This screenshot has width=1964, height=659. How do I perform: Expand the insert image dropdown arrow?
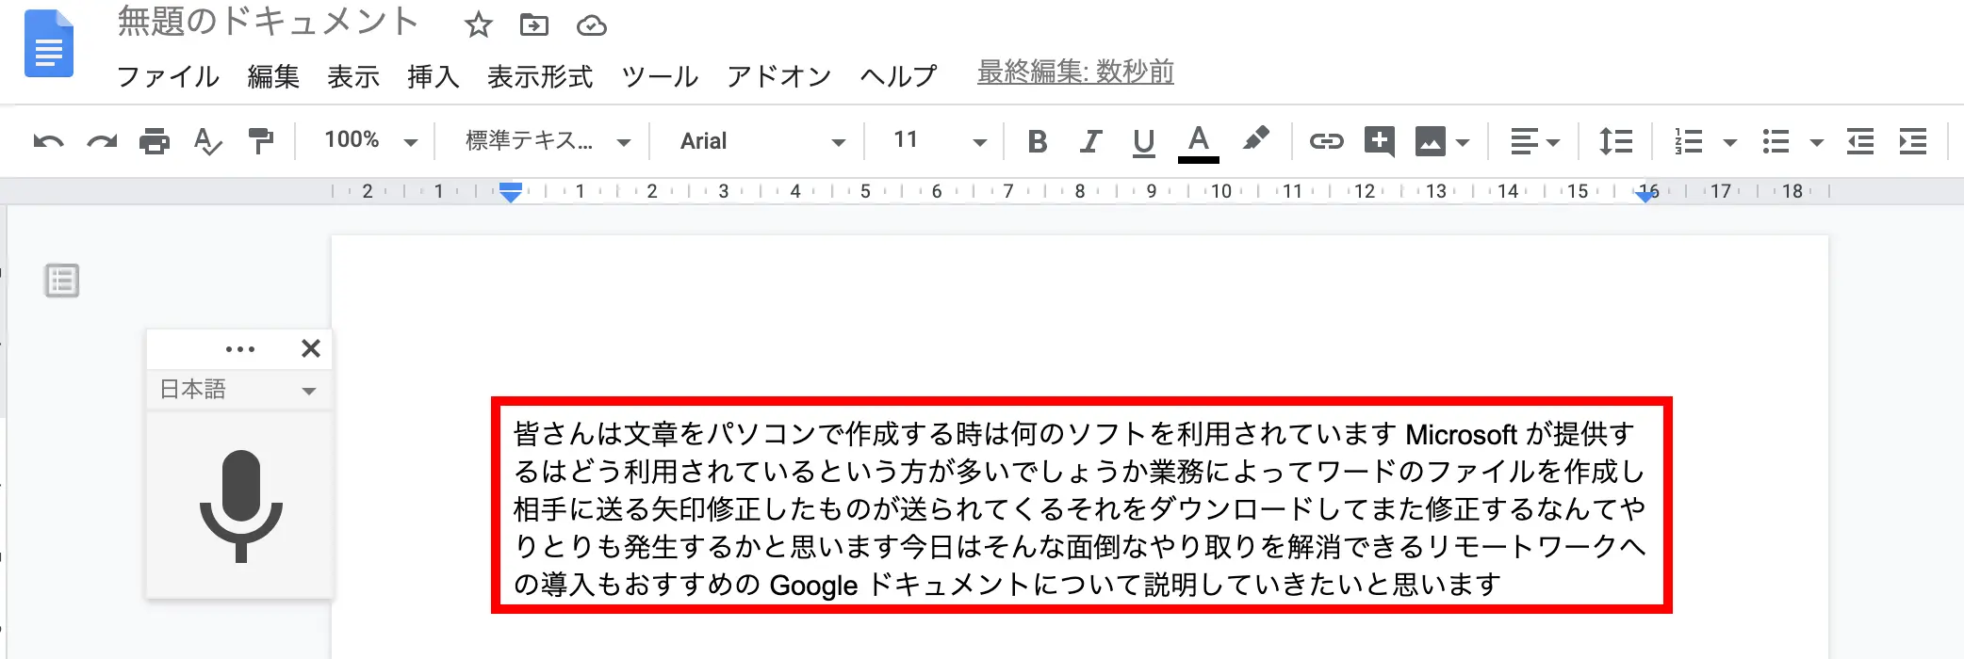pos(1463,143)
